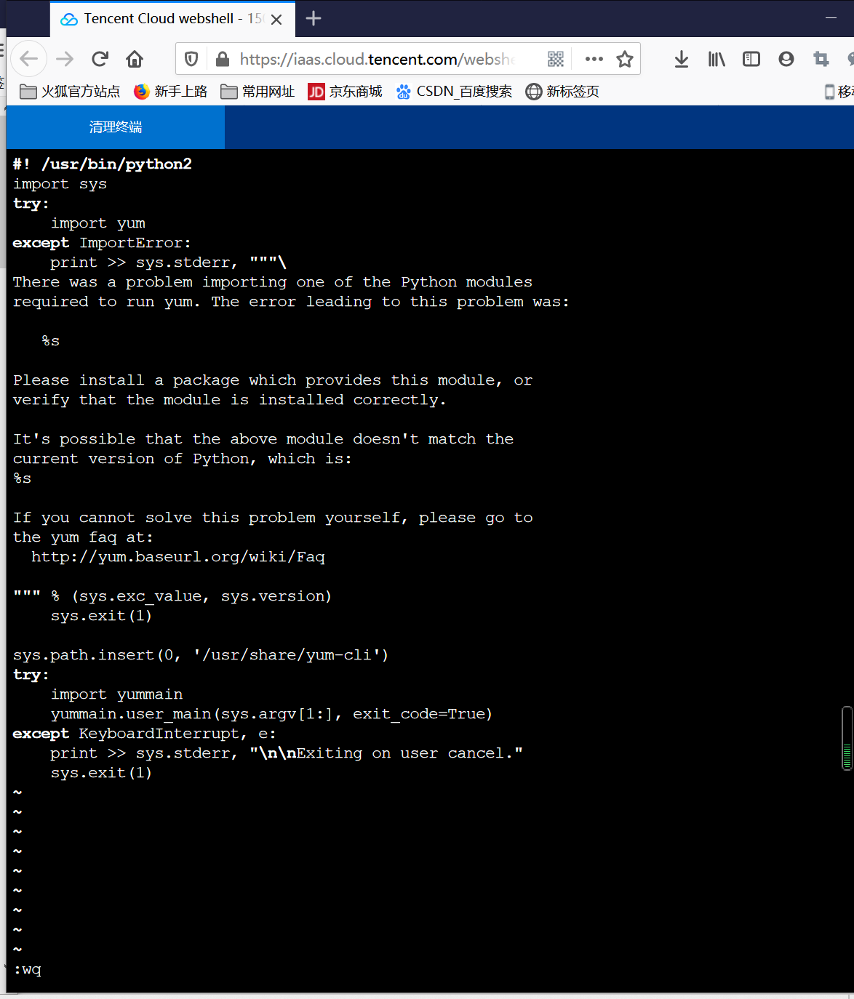Open the 常用网址 bookmark folder
Image resolution: width=854 pixels, height=999 pixels.
[258, 92]
